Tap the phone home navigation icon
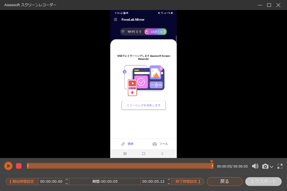 [143, 154]
